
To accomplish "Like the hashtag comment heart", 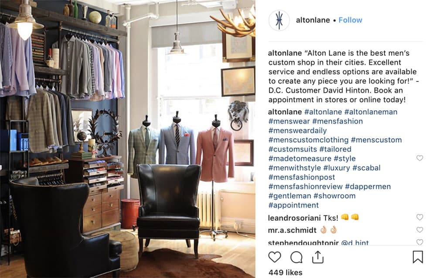I will [x=419, y=158].
